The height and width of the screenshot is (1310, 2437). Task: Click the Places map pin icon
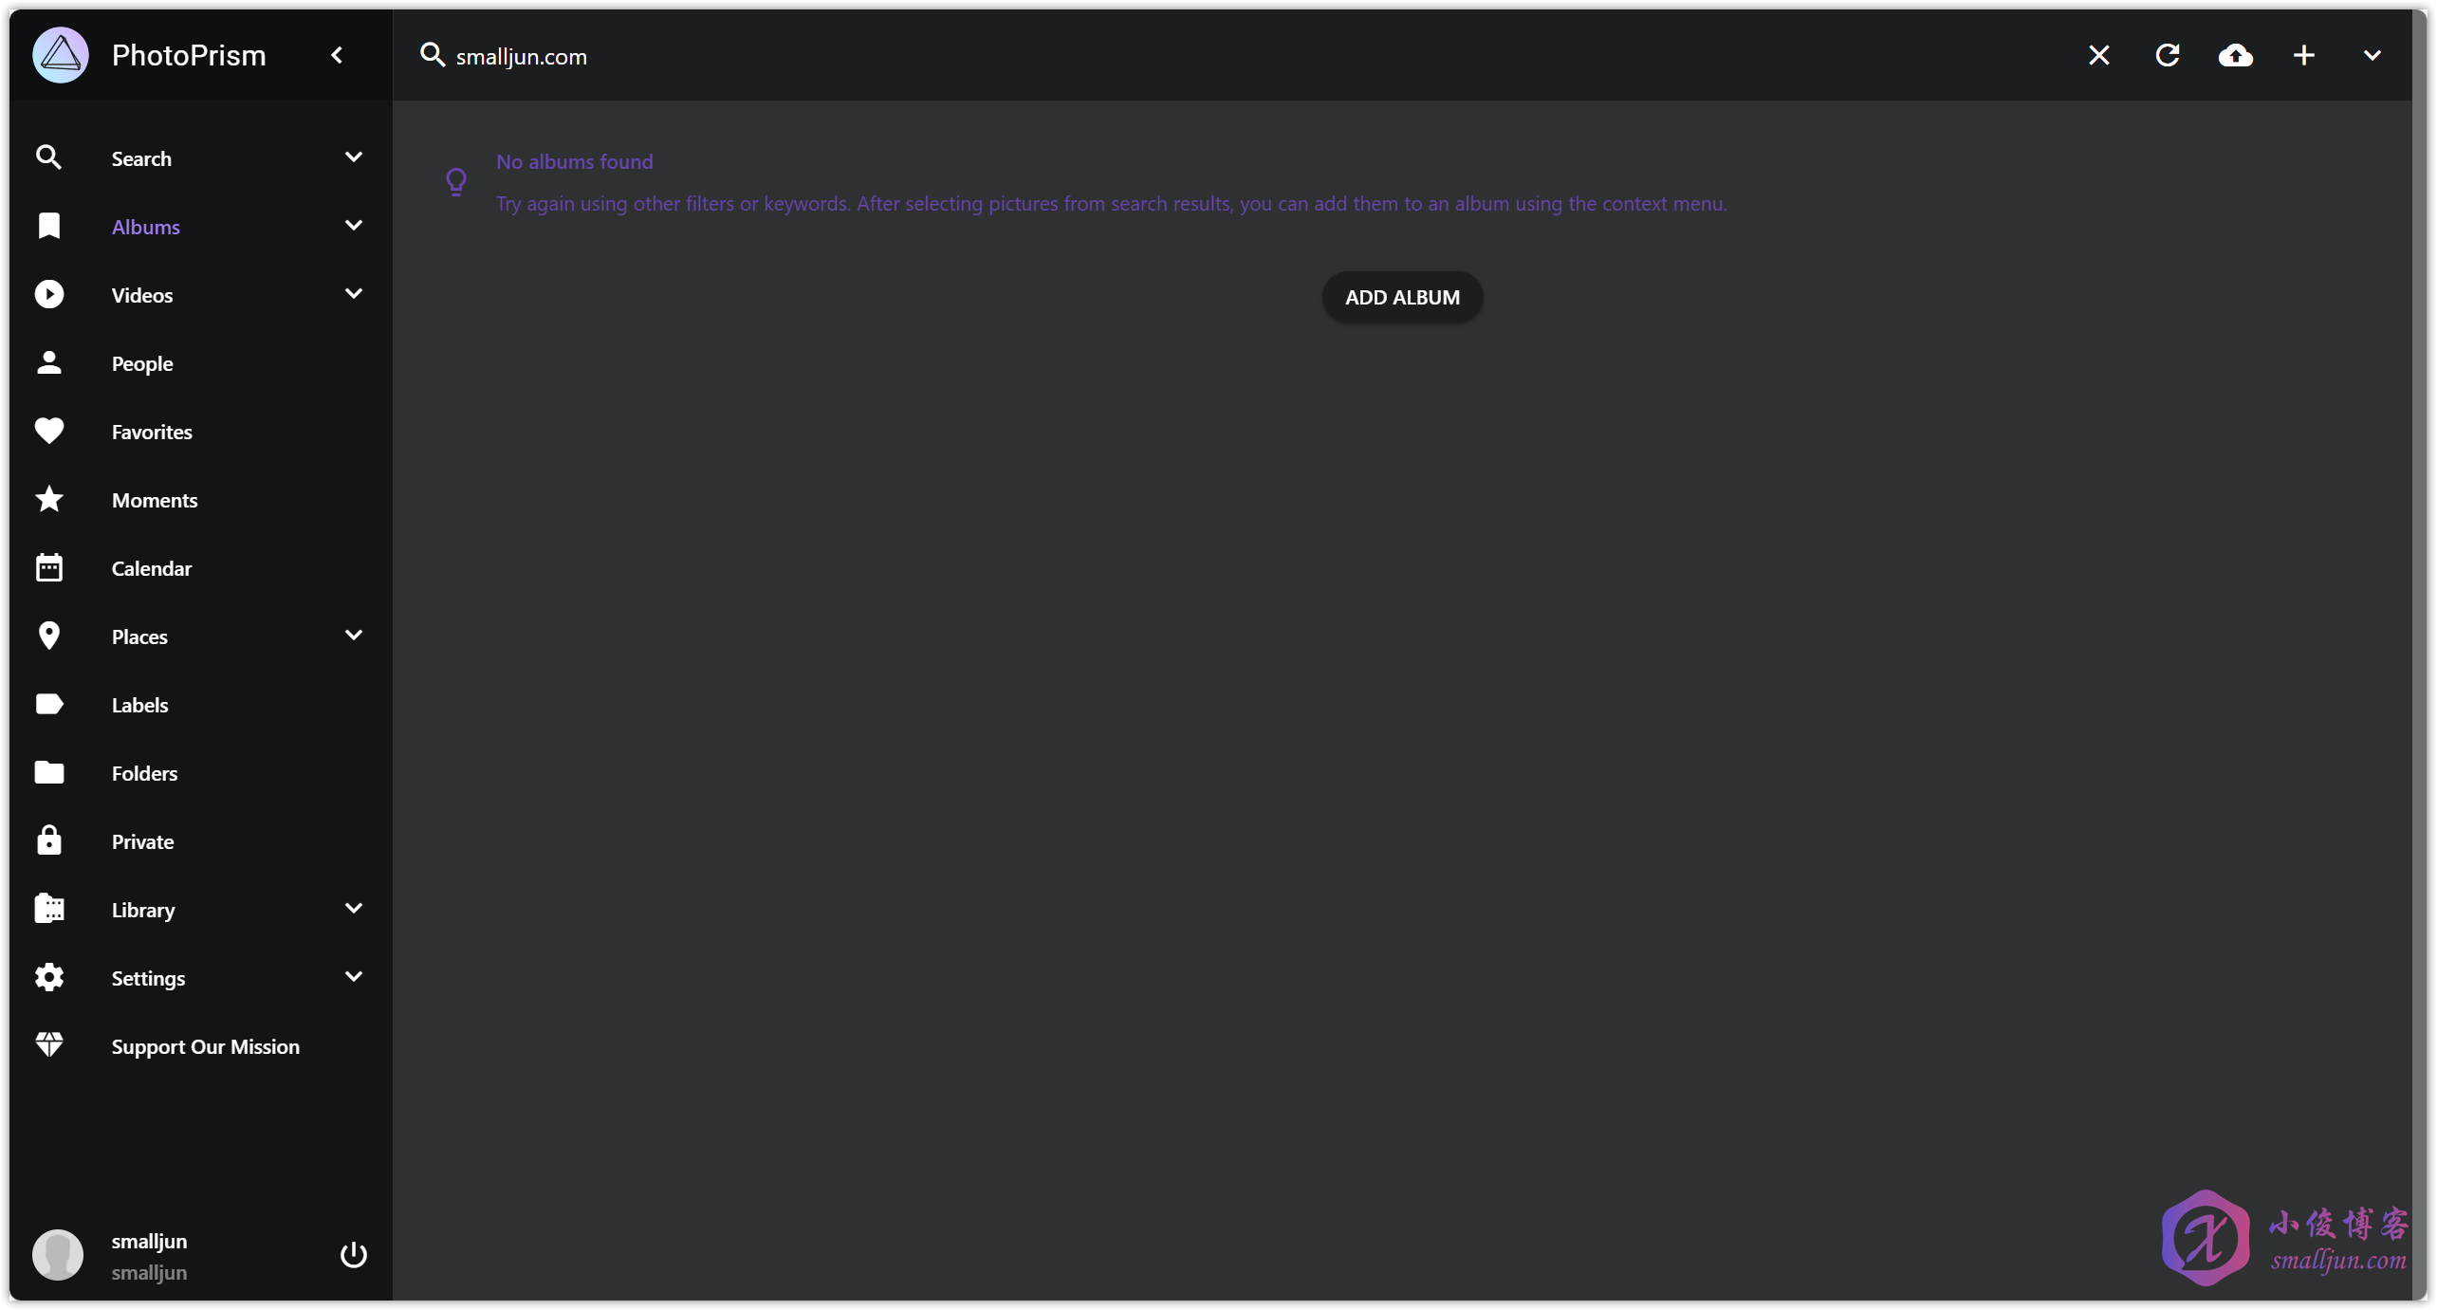(x=48, y=636)
